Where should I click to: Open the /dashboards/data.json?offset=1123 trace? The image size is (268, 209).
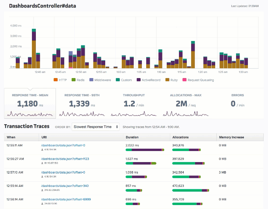[65, 159]
